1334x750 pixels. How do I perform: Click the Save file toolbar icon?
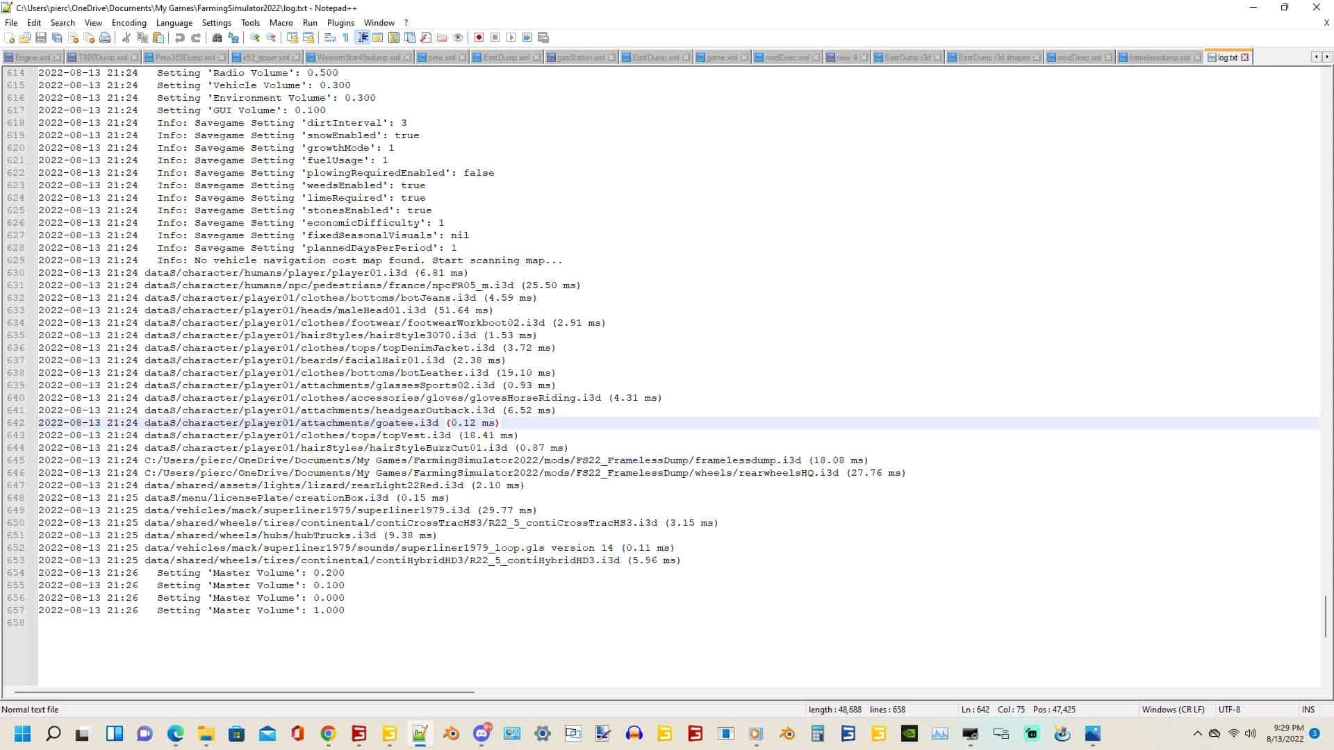pyautogui.click(x=41, y=37)
